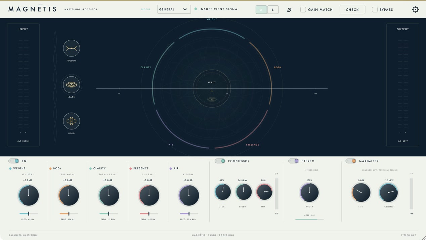Screen dimensions: 426x240
Task: Click the Weight gain knob
Action: [29, 195]
